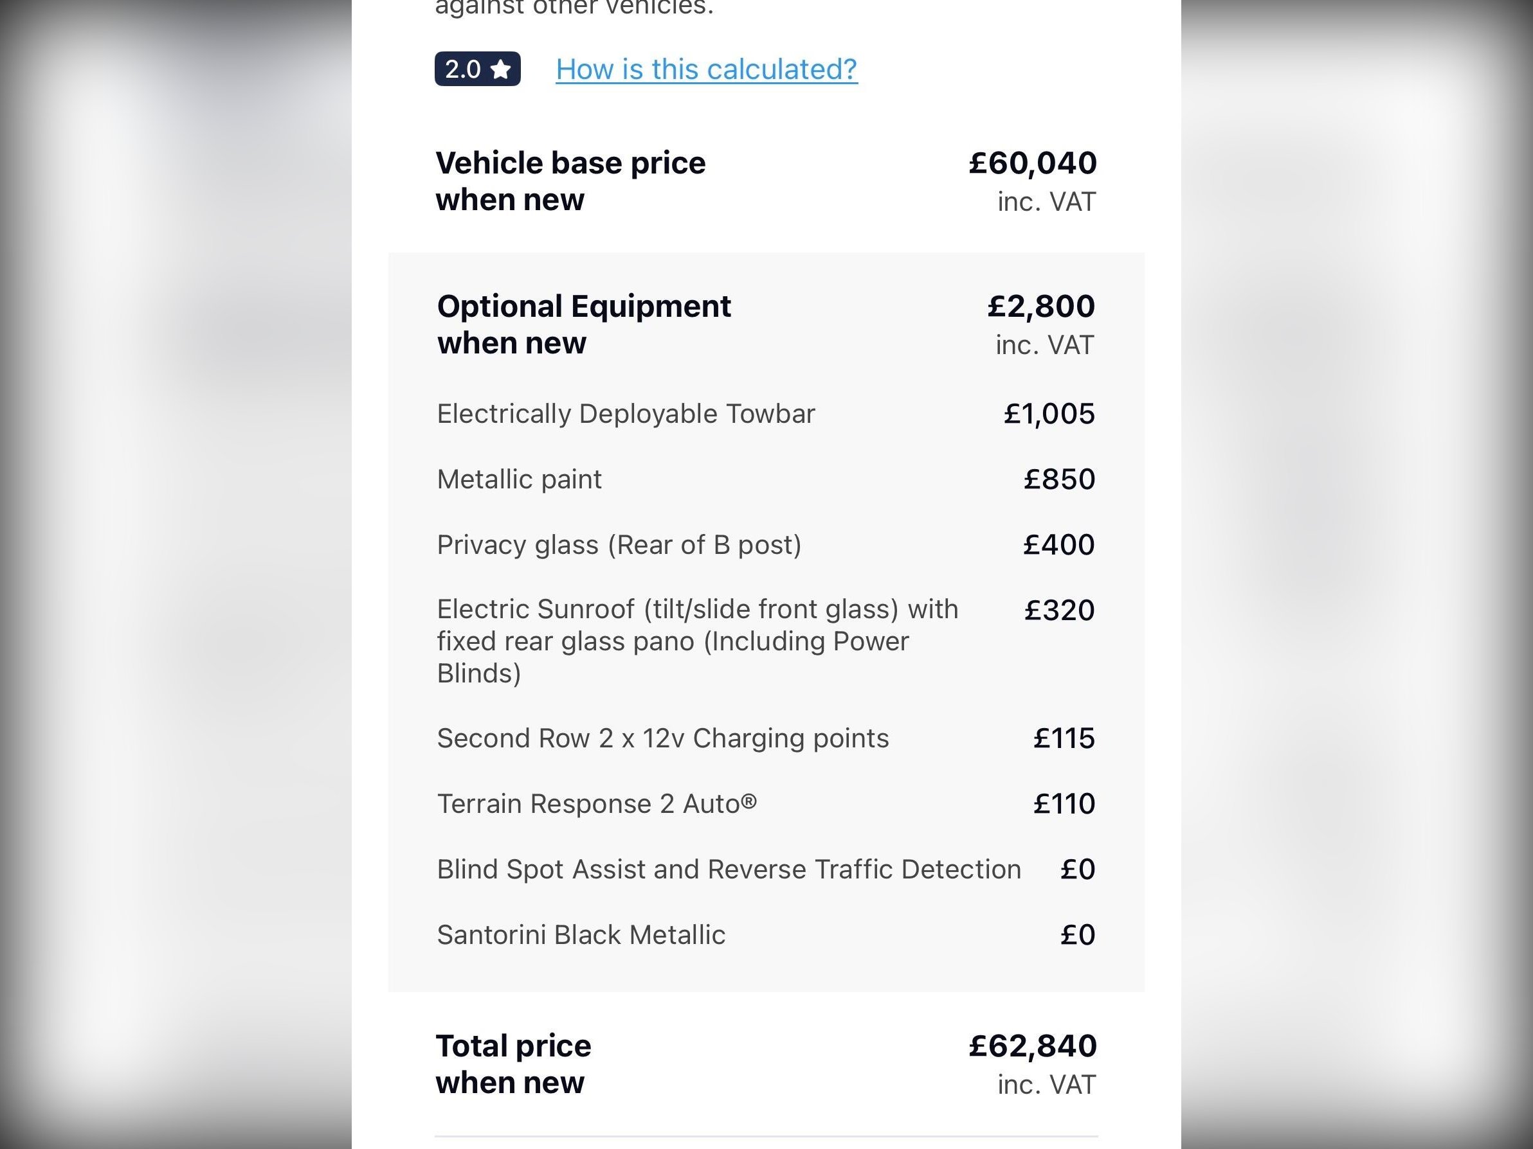Select the Total price when new heading
The image size is (1533, 1149).
click(x=513, y=1064)
